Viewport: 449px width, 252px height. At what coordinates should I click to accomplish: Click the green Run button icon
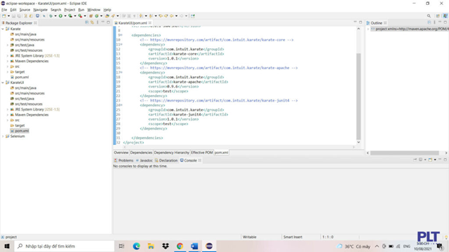[x=60, y=16]
